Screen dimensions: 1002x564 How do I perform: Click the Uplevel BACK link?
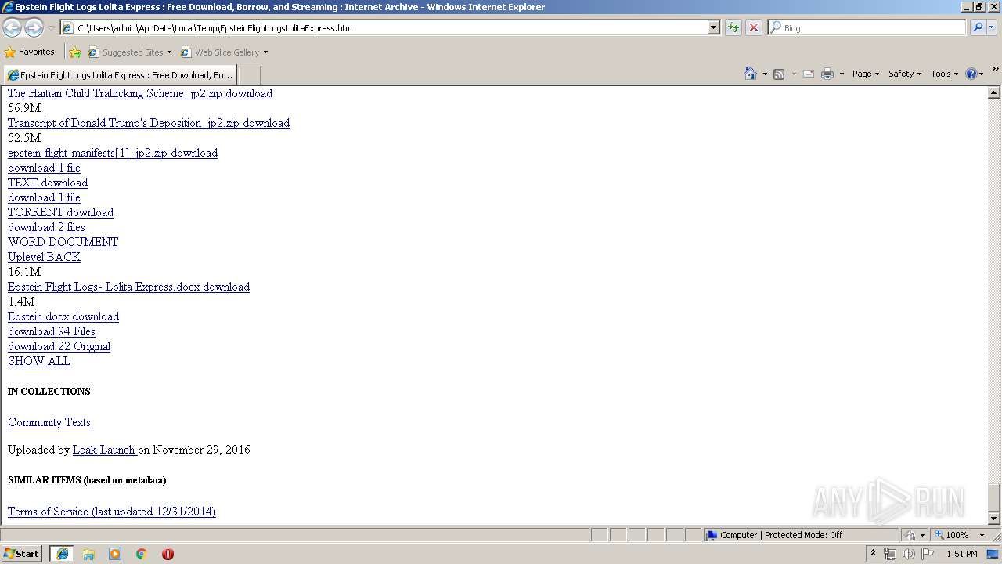(44, 257)
